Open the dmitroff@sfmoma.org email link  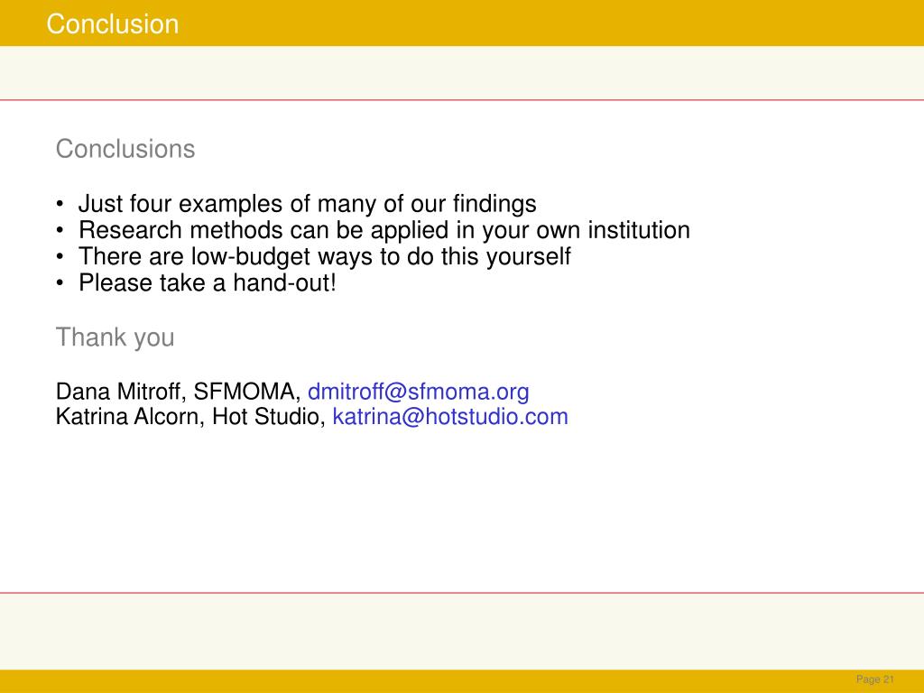(x=419, y=392)
